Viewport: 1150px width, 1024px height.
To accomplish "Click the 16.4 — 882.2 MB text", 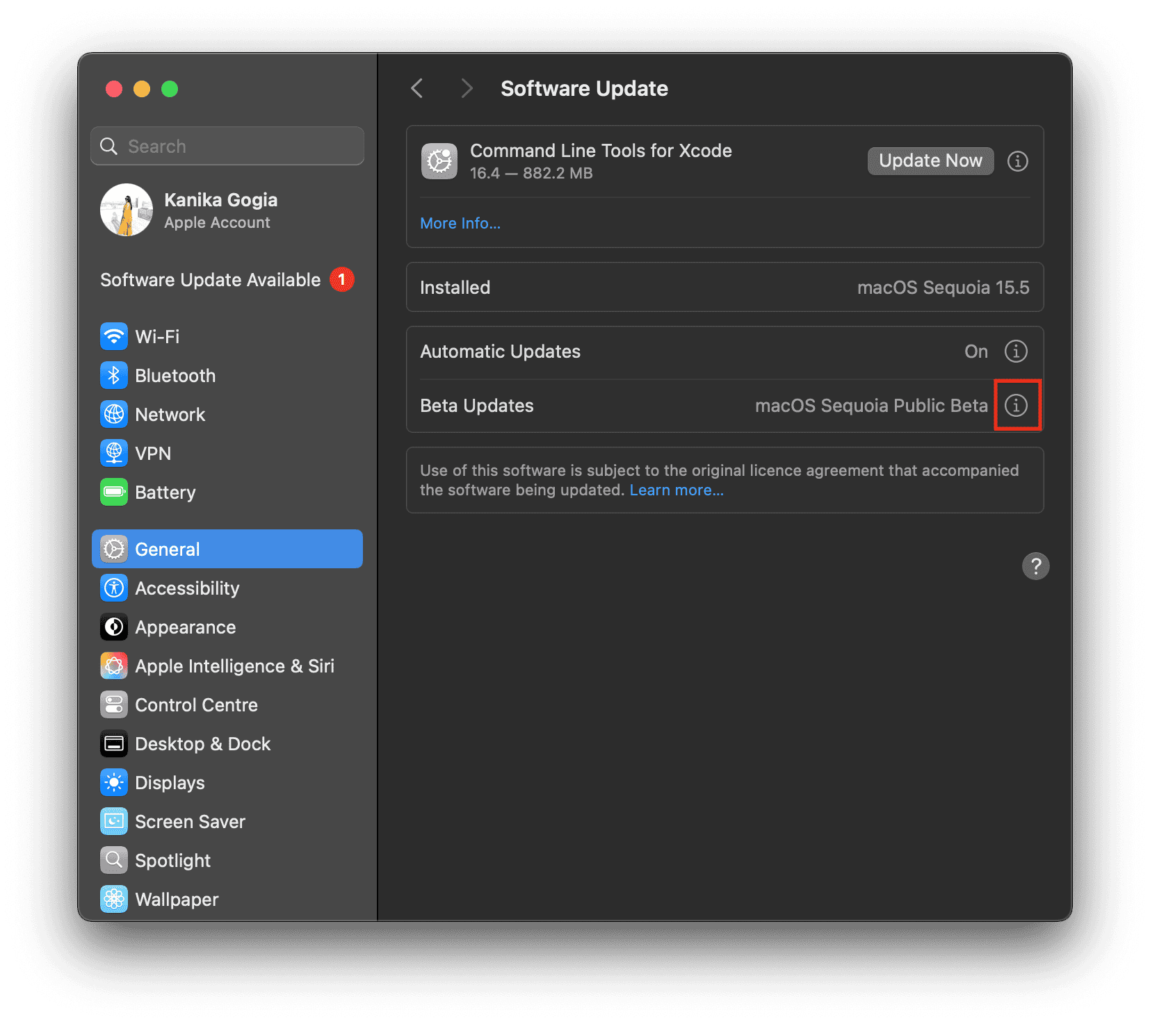I will [531, 173].
